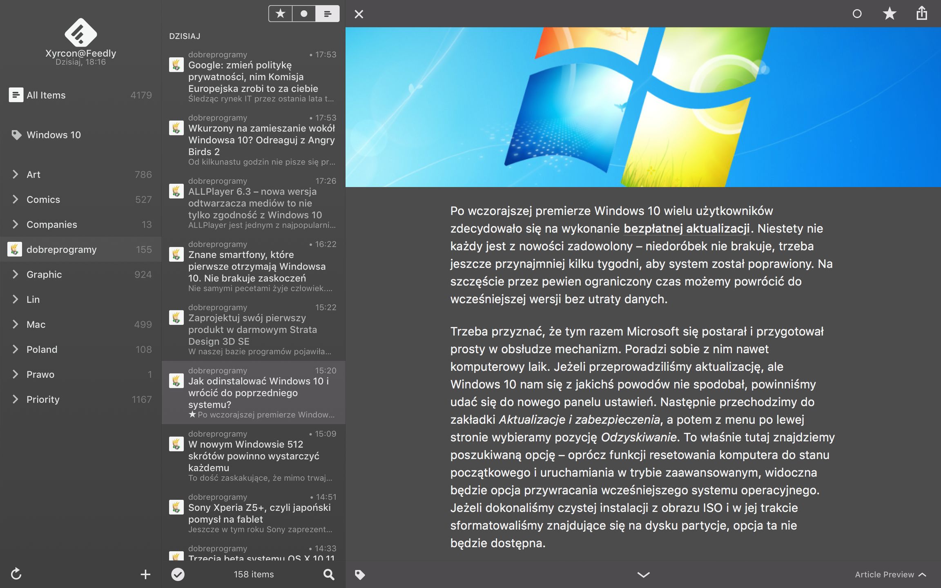This screenshot has height=588, width=941.
Task: Expand the Art folder
Action: [x=16, y=174]
